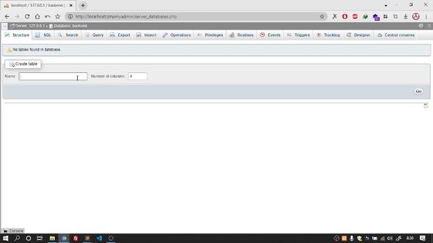Open the Windows notification center
Image resolution: width=433 pixels, height=243 pixels.
point(422,238)
